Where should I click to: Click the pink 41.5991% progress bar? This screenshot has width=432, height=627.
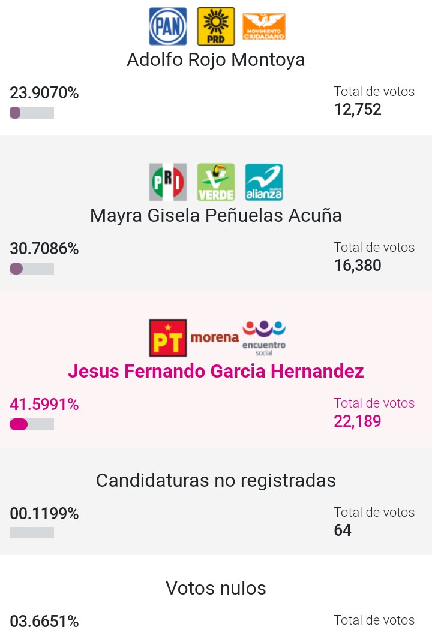32,424
